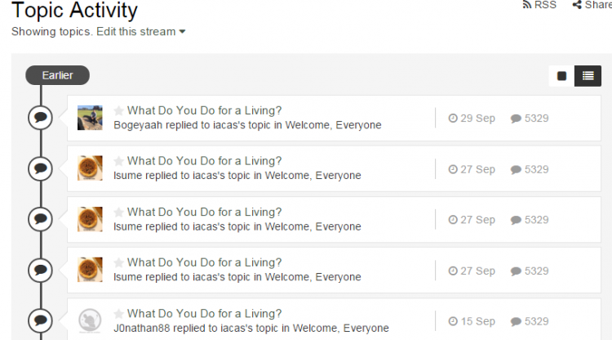Open Bogeyaah's avatar thumbnail
Image resolution: width=612 pixels, height=340 pixels.
coord(90,118)
